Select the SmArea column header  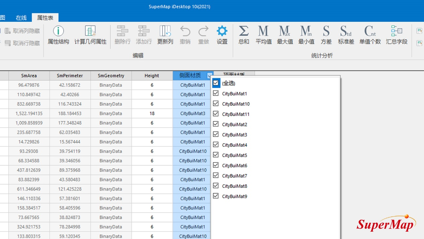29,76
